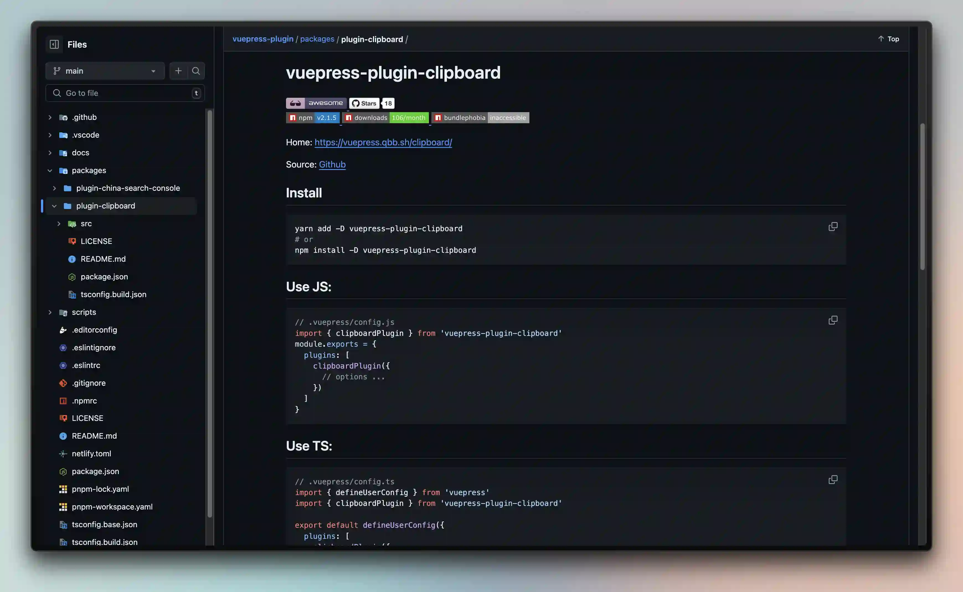Click the awesome badge
963x592 pixels.
pos(316,103)
